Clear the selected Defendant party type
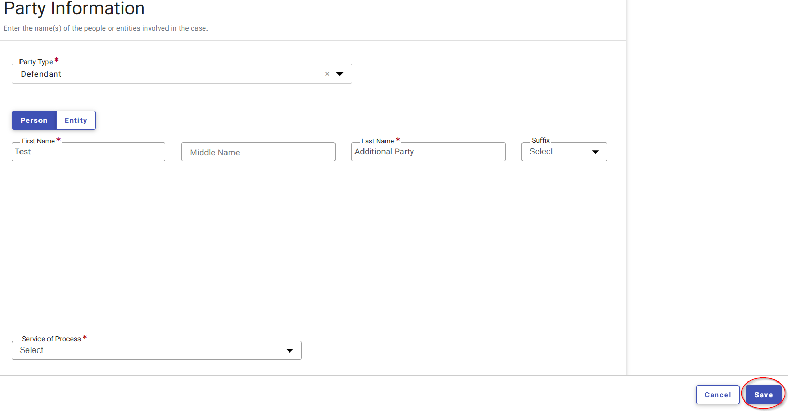Viewport: 788px width, 411px height. [x=327, y=74]
